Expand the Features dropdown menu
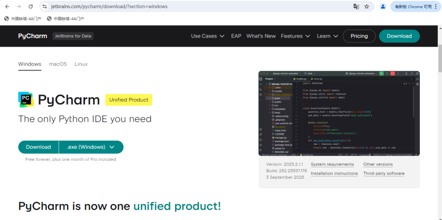The image size is (442, 220). pos(295,36)
